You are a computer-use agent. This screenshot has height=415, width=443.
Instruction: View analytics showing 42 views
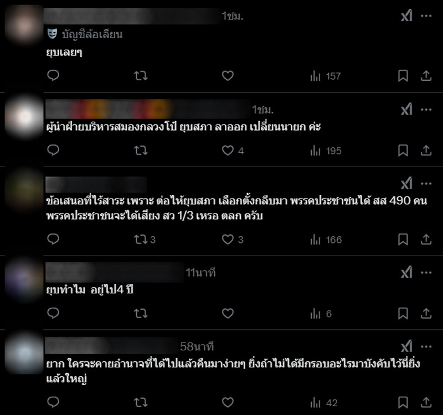point(324,403)
